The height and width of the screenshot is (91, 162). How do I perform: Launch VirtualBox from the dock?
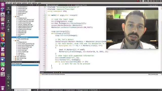(3, 10)
